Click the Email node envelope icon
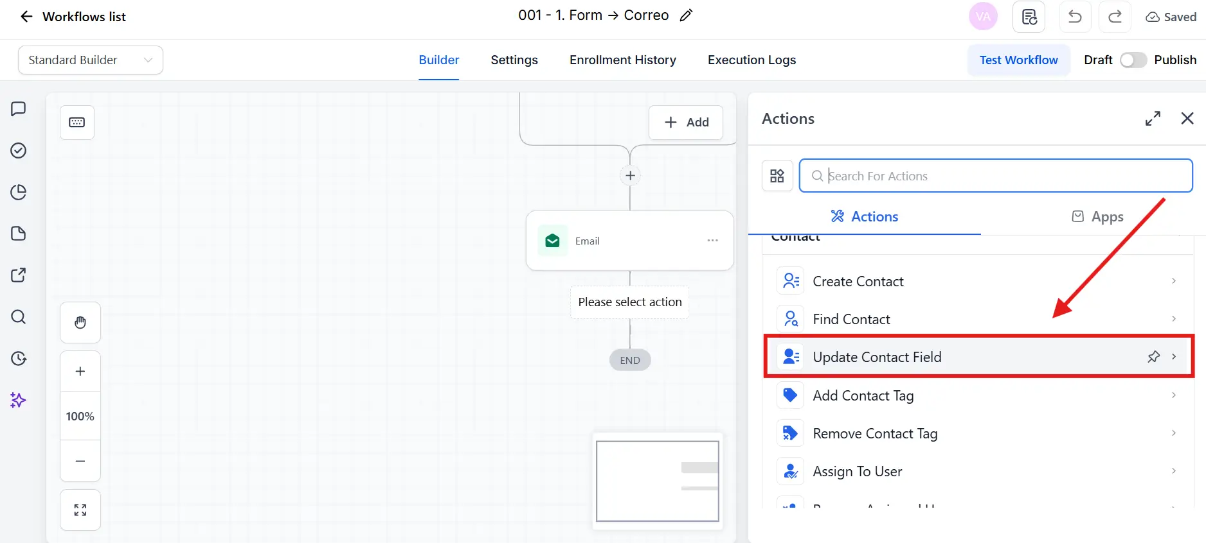 pyautogui.click(x=552, y=241)
